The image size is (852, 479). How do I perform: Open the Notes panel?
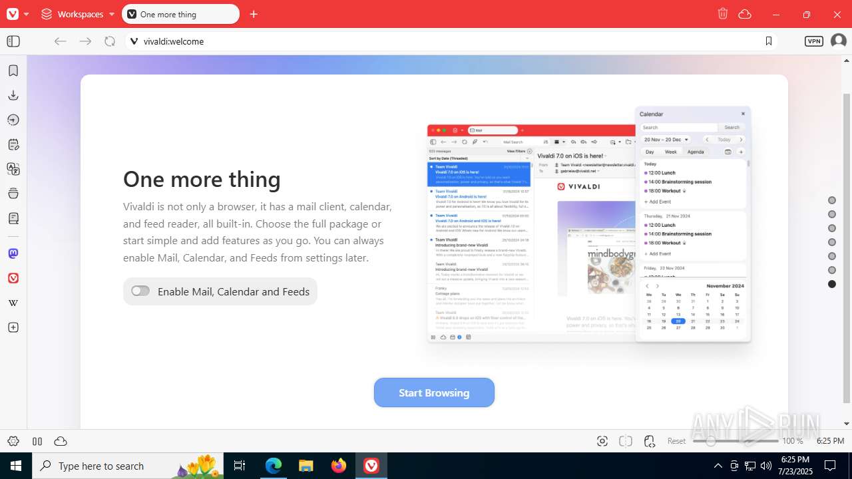[x=13, y=144]
